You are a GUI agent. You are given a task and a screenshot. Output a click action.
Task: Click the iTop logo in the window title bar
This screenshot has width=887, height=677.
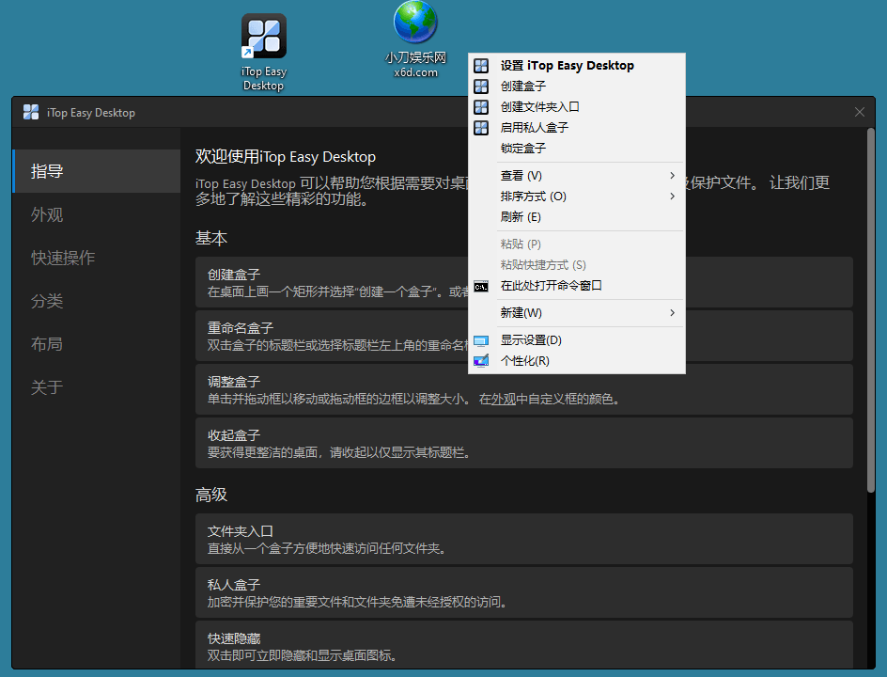pos(29,111)
